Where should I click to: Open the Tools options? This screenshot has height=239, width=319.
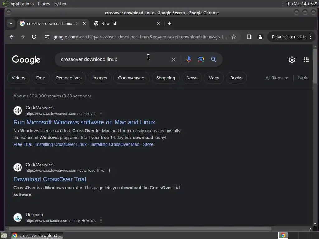click(x=302, y=77)
